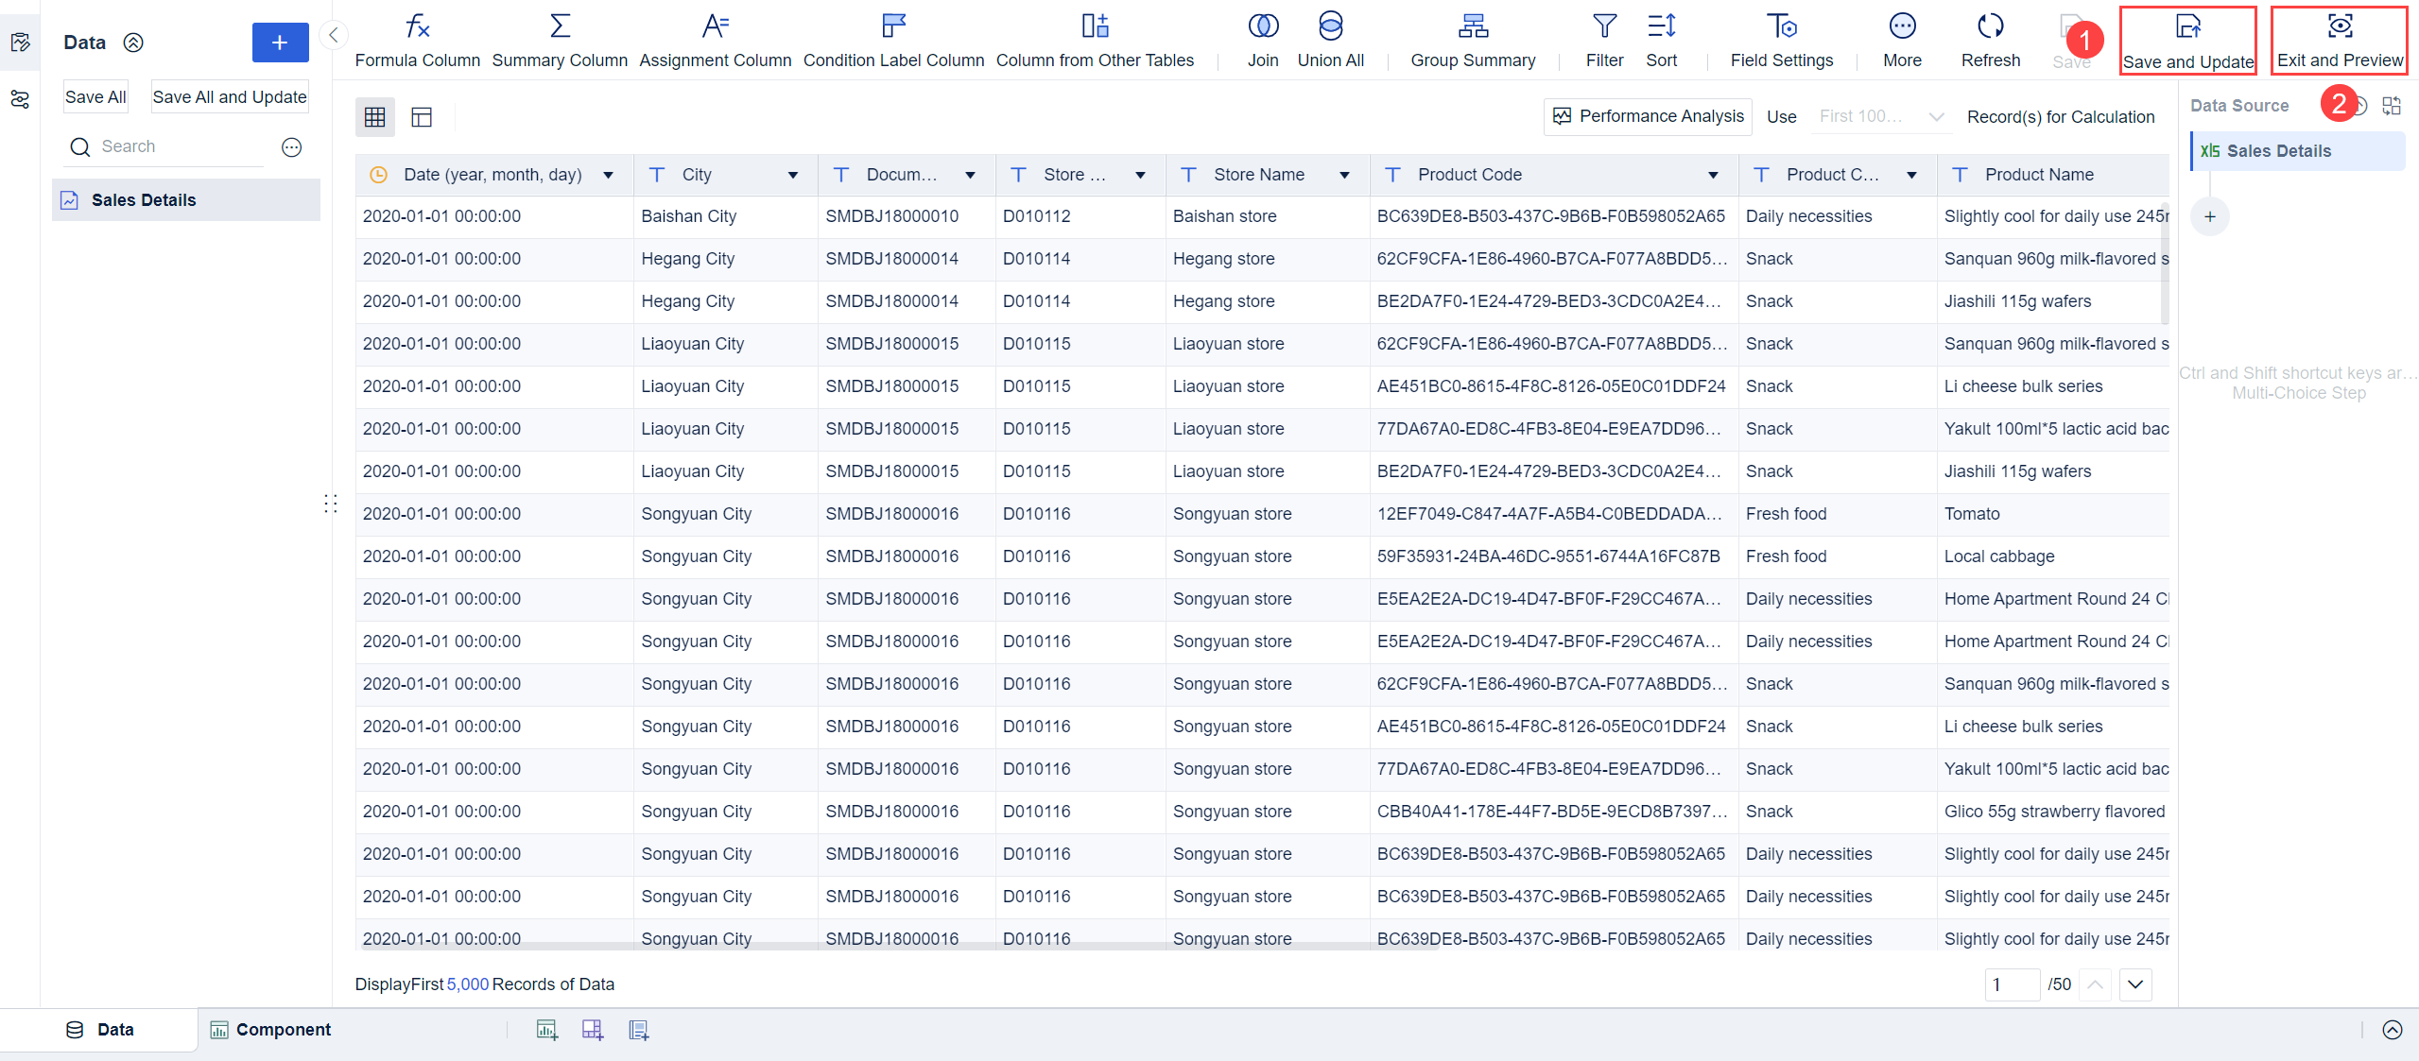2419x1061 pixels.
Task: Expand the Store Name column menu
Action: pos(1344,176)
